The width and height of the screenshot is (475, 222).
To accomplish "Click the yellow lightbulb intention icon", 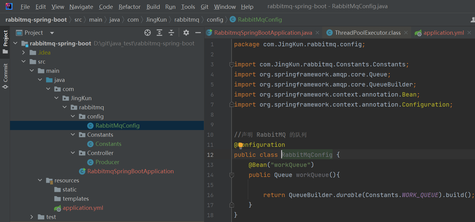I will pos(240,145).
